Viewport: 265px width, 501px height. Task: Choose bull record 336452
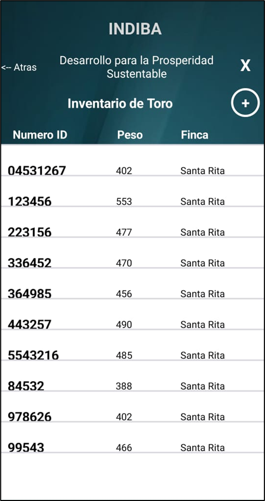(x=132, y=259)
